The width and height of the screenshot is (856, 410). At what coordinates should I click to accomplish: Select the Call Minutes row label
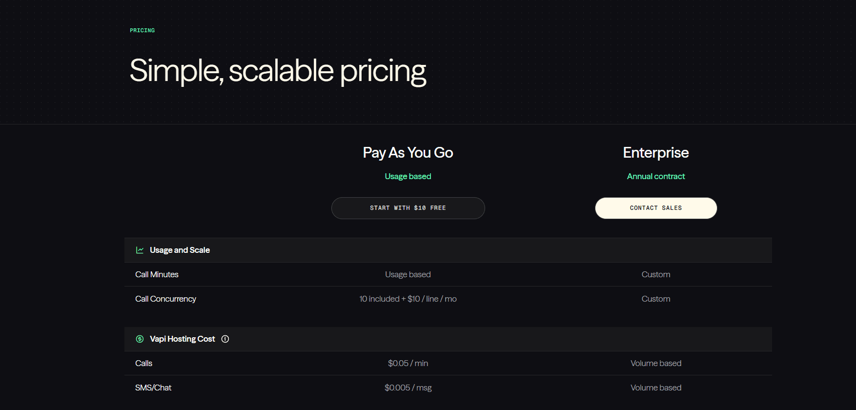(157, 274)
